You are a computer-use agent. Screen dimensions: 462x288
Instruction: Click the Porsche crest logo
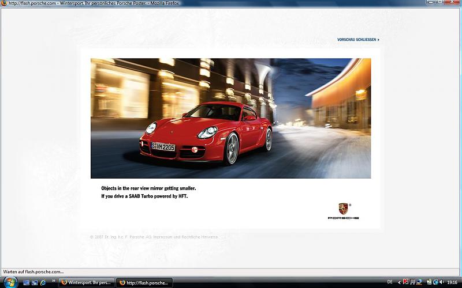tap(343, 209)
